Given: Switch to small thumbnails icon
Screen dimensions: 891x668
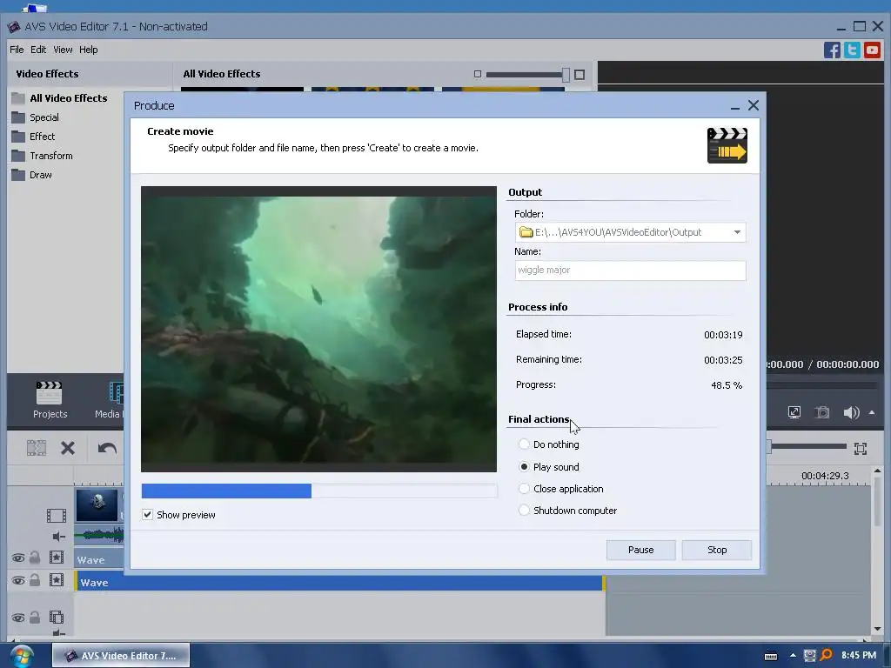Looking at the screenshot, I should click(x=478, y=75).
